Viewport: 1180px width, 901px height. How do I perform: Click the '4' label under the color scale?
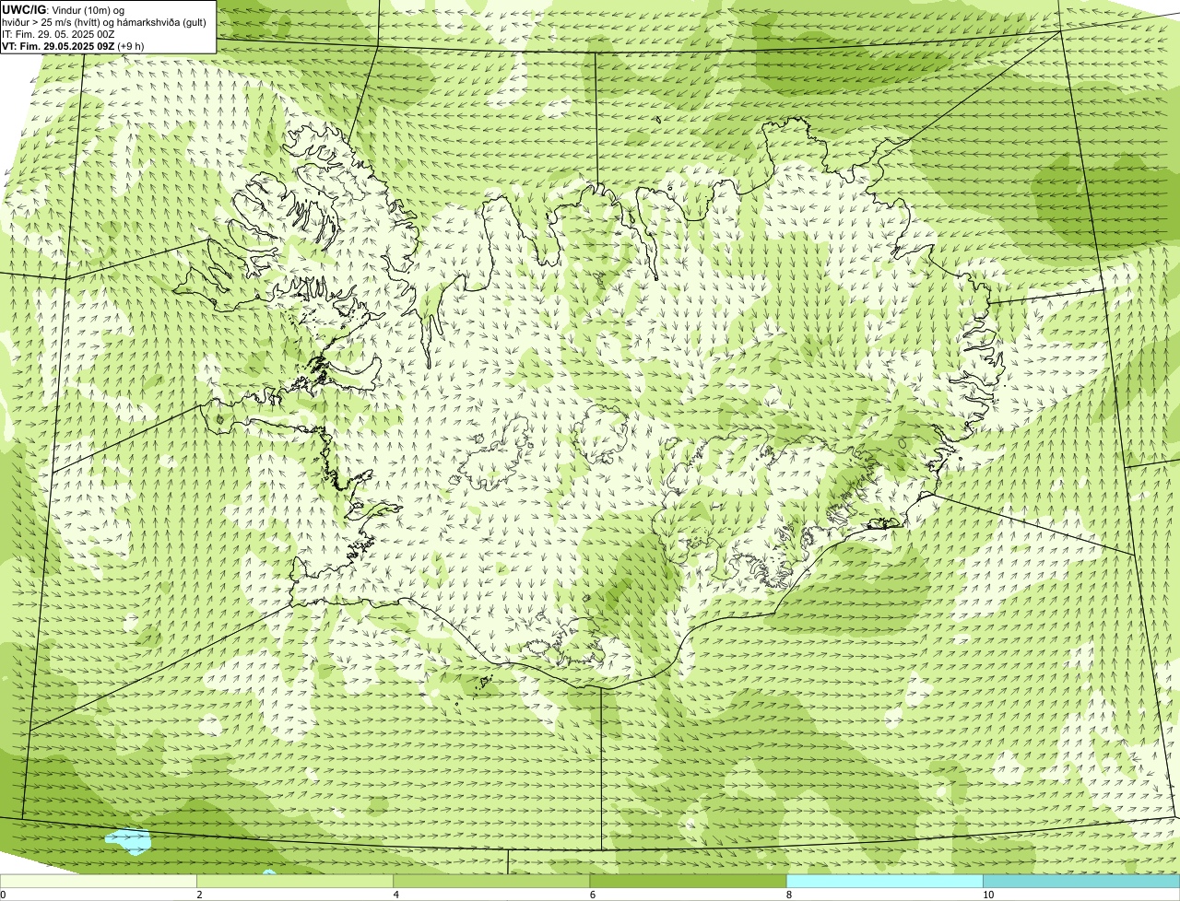click(395, 895)
